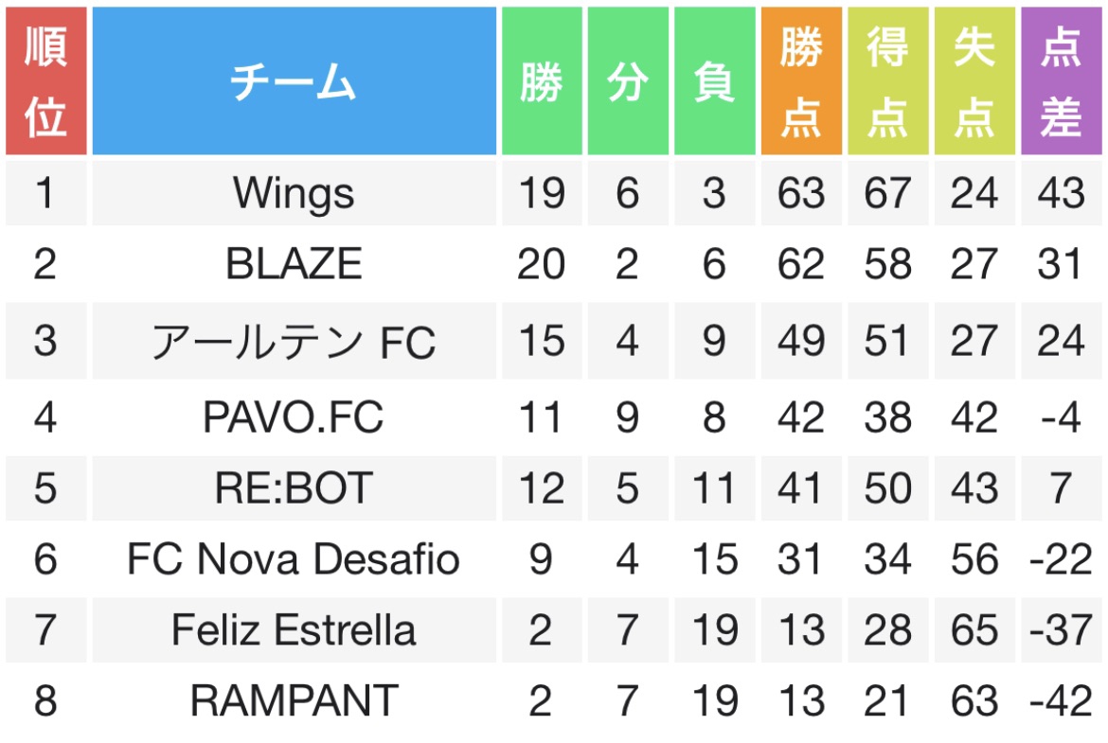Click BLAZE's 20 wins cell
This screenshot has width=1108, height=743.
[542, 263]
